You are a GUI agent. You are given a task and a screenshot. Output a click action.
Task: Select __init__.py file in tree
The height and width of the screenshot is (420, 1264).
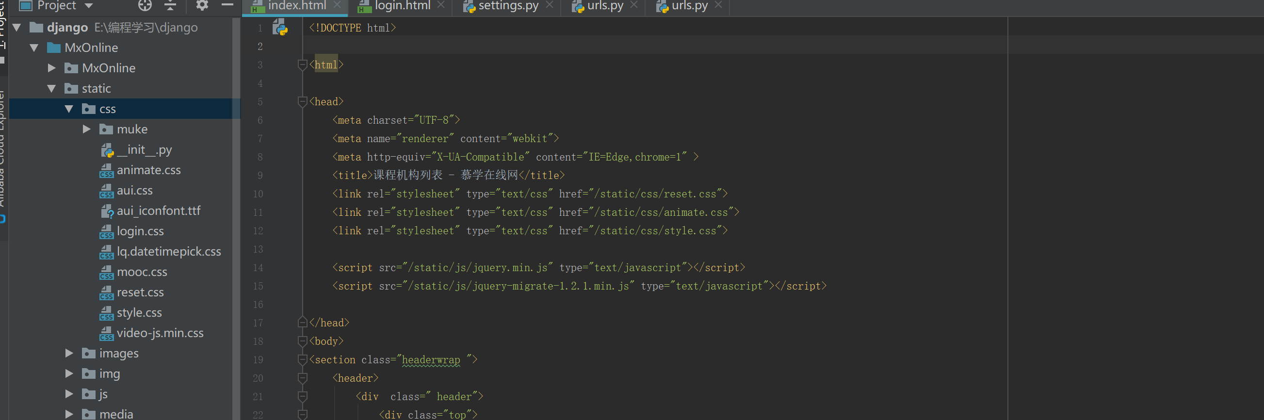tap(144, 150)
